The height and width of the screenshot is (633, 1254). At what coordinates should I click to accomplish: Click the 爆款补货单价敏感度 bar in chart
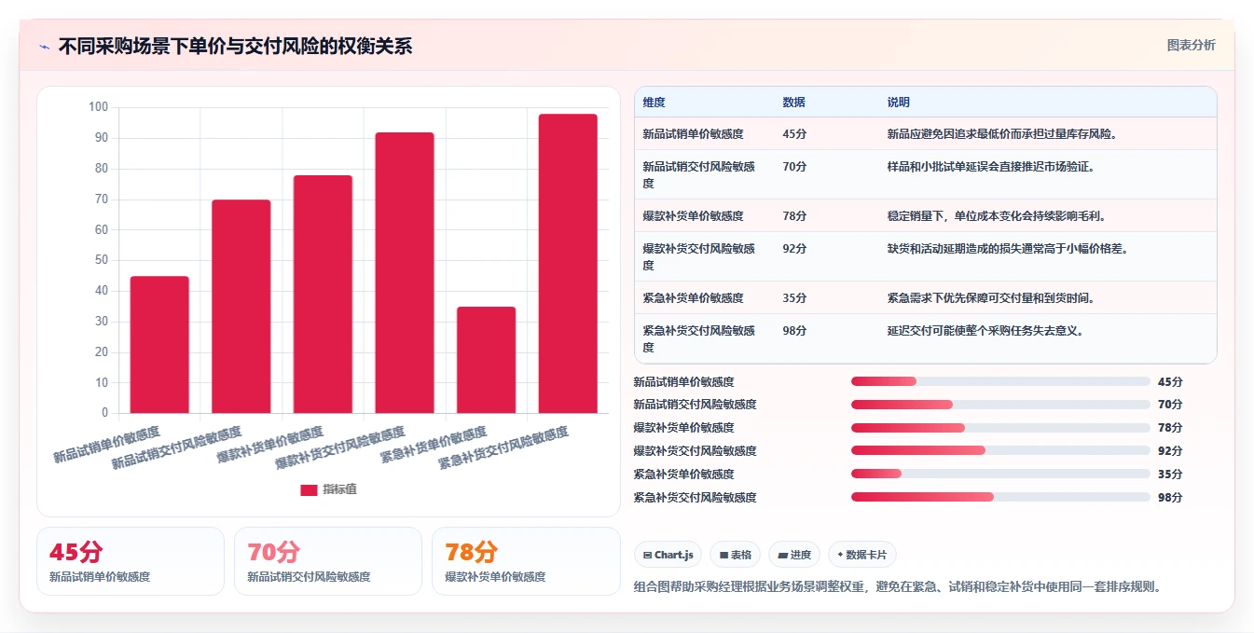pyautogui.click(x=323, y=294)
